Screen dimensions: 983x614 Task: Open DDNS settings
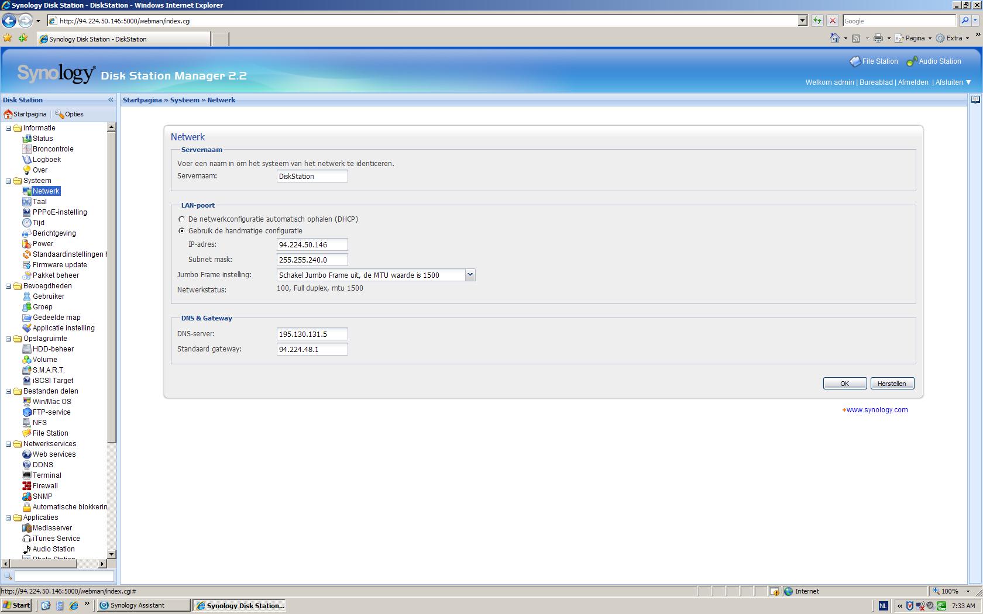point(43,465)
